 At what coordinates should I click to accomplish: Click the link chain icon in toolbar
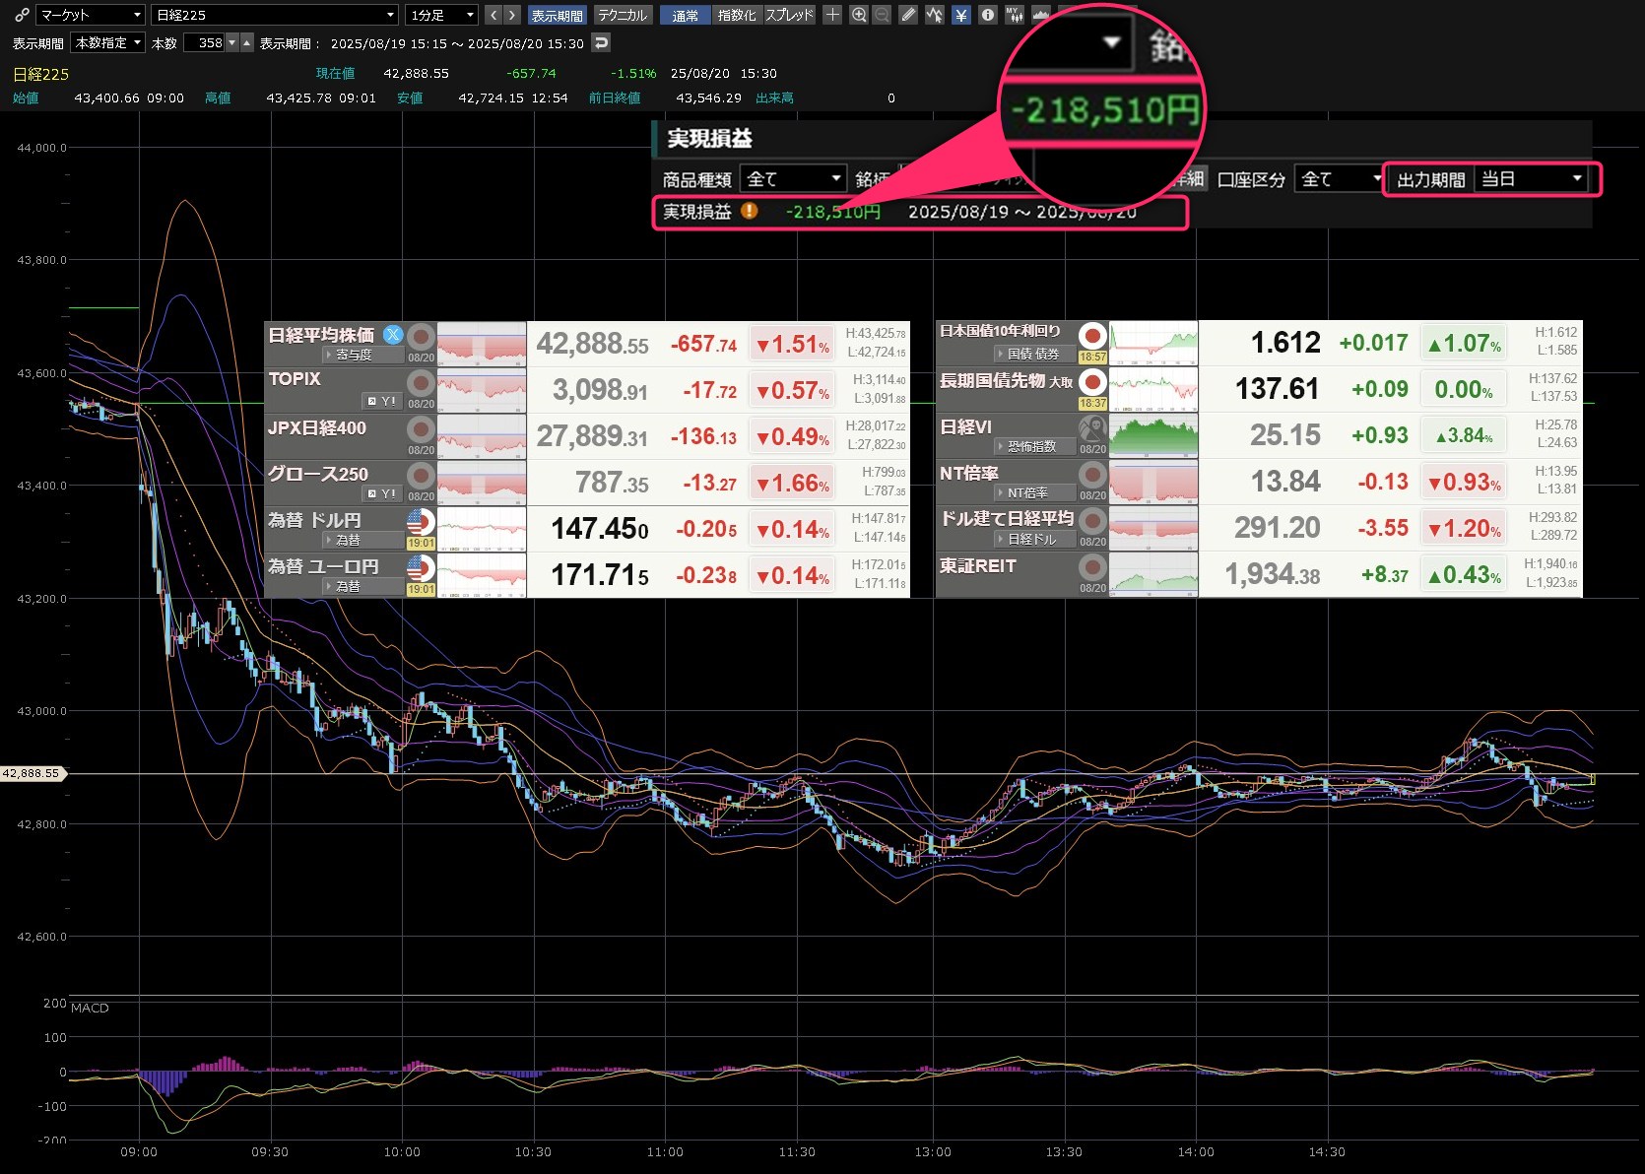(21, 15)
